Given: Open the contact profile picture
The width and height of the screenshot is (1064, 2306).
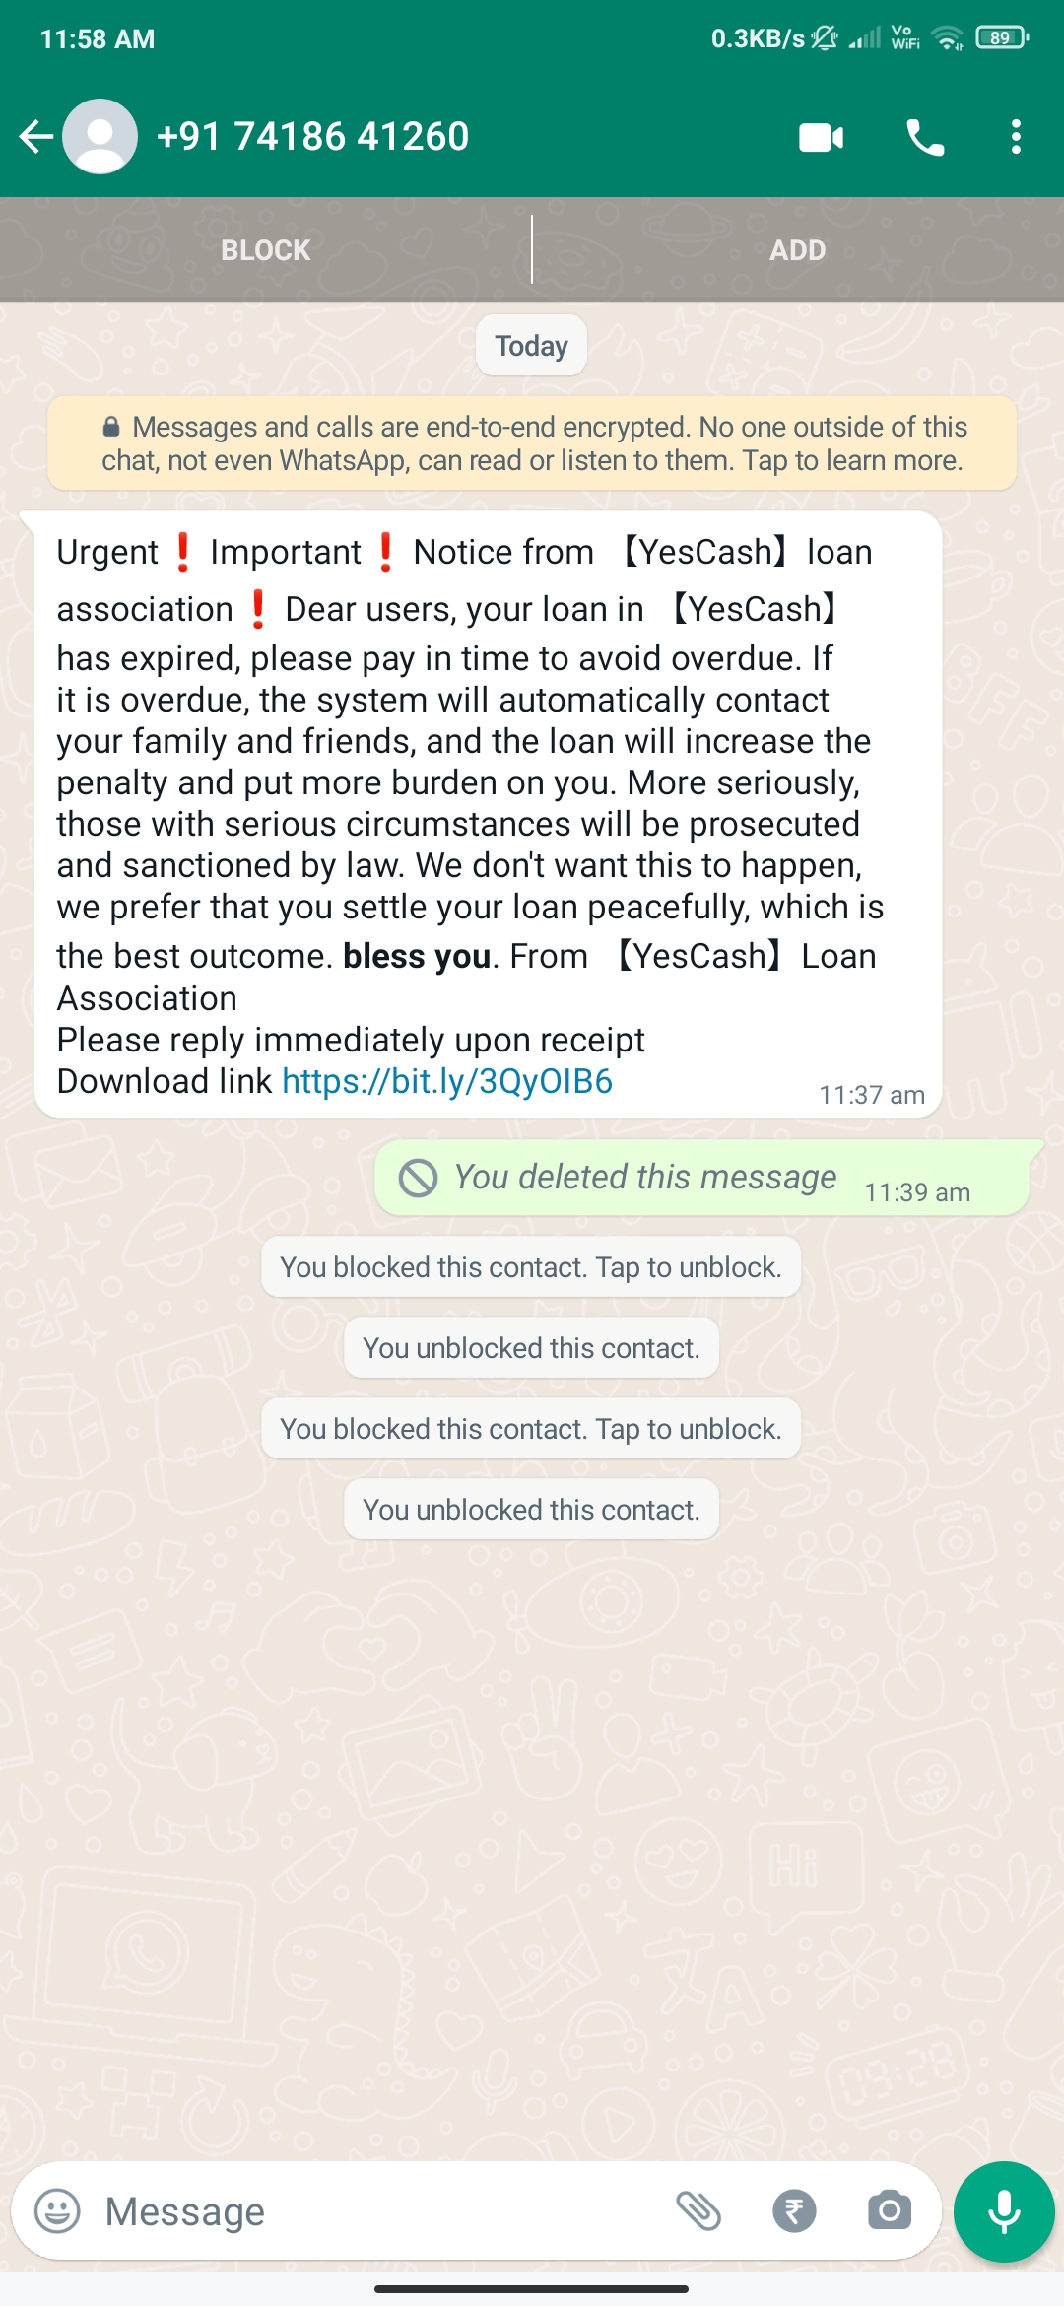Looking at the screenshot, I should [x=100, y=137].
